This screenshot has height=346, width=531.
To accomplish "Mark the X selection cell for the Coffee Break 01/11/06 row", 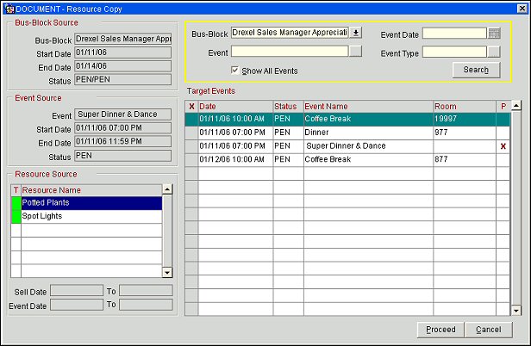I will coord(191,120).
